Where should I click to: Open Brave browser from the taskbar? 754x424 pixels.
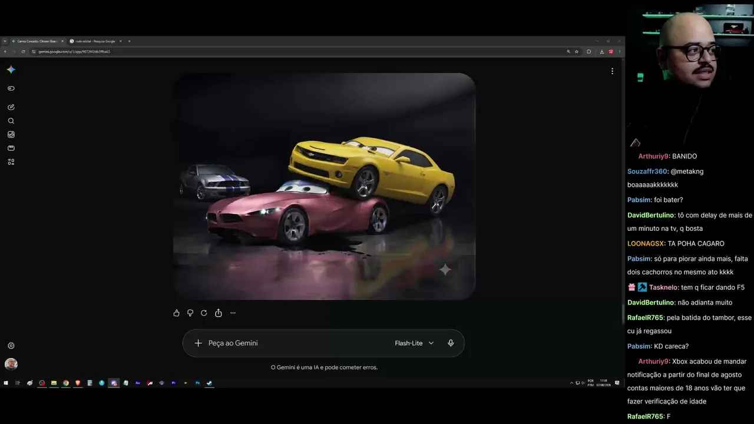click(x=78, y=383)
